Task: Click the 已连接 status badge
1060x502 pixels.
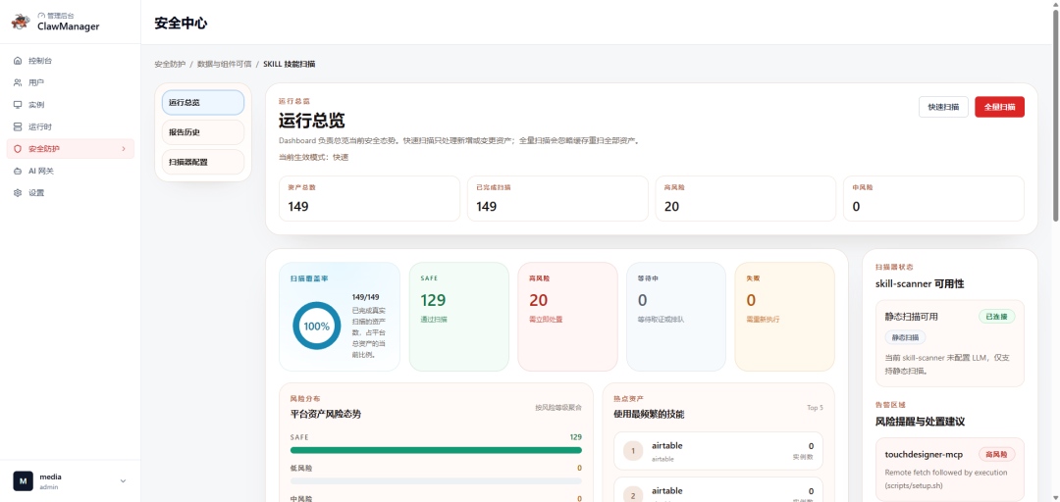Action: 996,316
